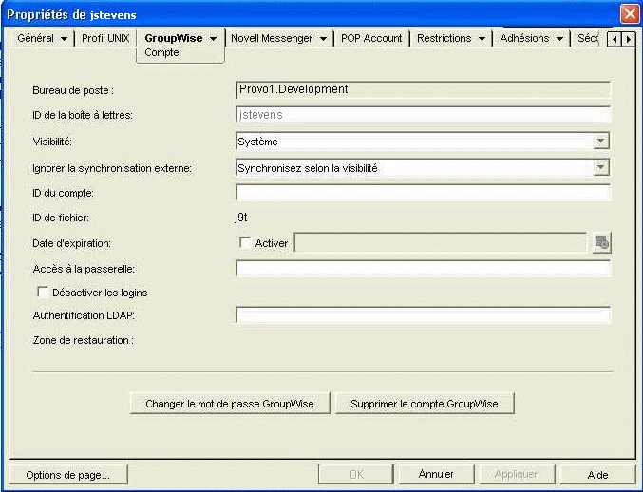Screen dimensions: 643x492
Task: Expand the Général tab dropdown arrow
Action: coord(64,39)
